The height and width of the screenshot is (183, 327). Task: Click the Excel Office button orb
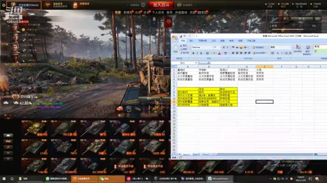pyautogui.click(x=174, y=38)
